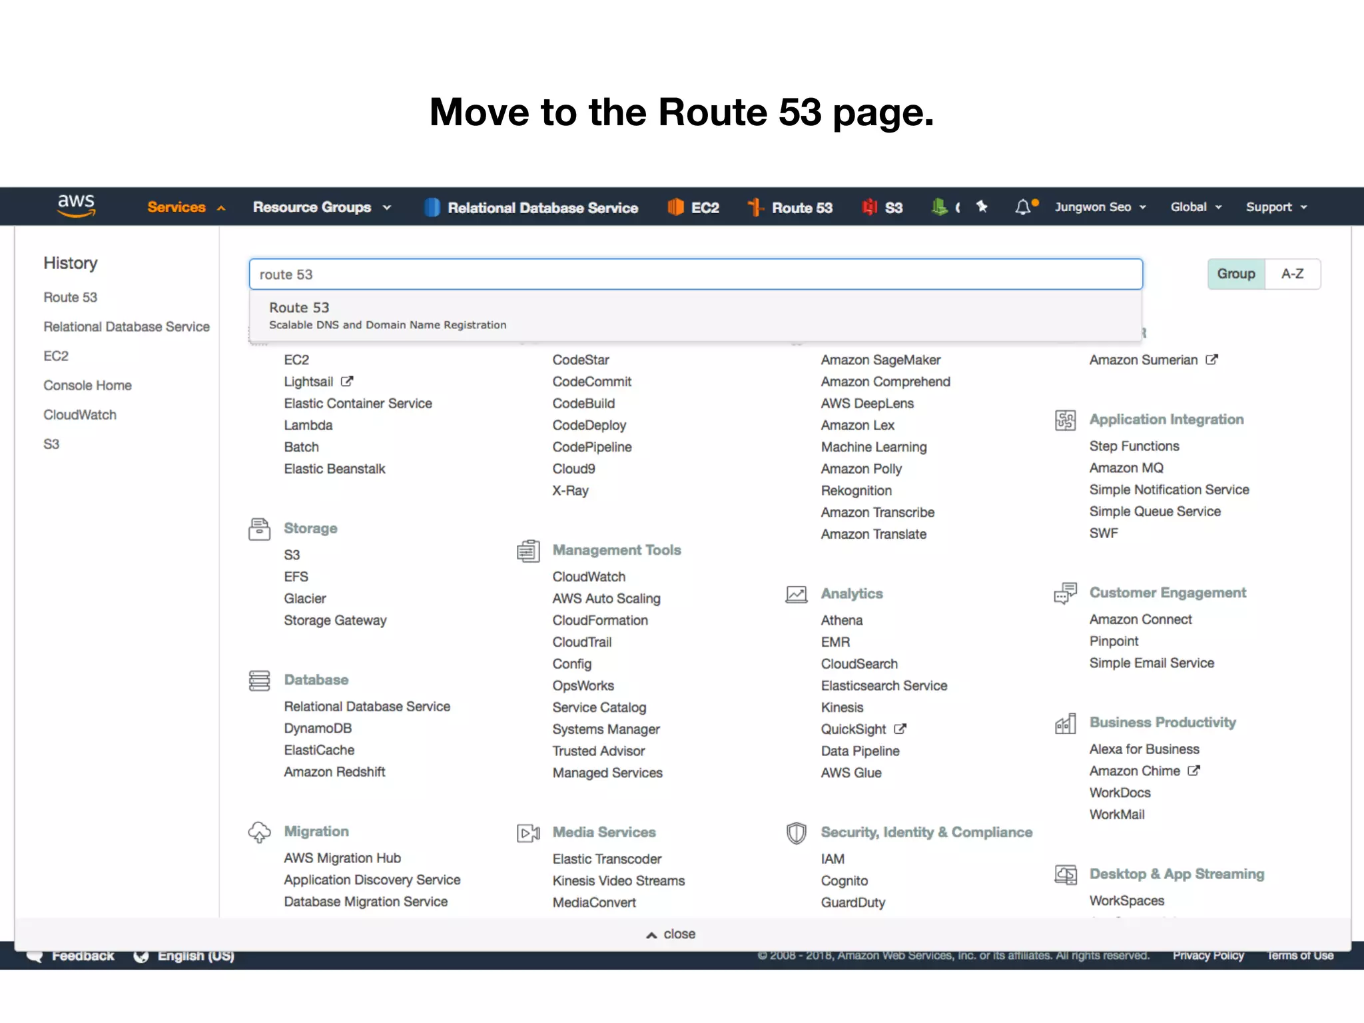
Task: Open Relational Database Service from History
Action: [127, 327]
